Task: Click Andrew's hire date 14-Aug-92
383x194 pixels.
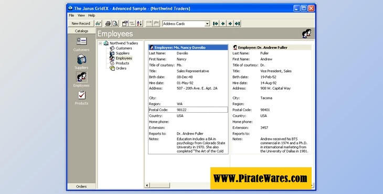Action: [x=269, y=83]
